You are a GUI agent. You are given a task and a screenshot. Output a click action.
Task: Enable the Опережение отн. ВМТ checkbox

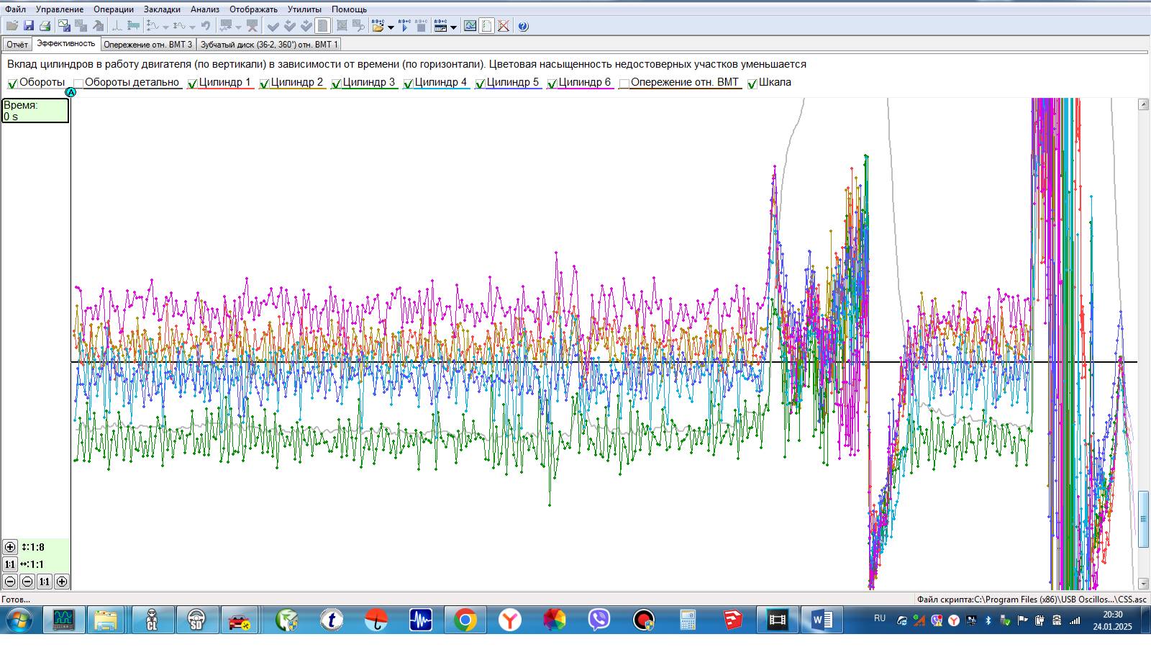(x=624, y=83)
